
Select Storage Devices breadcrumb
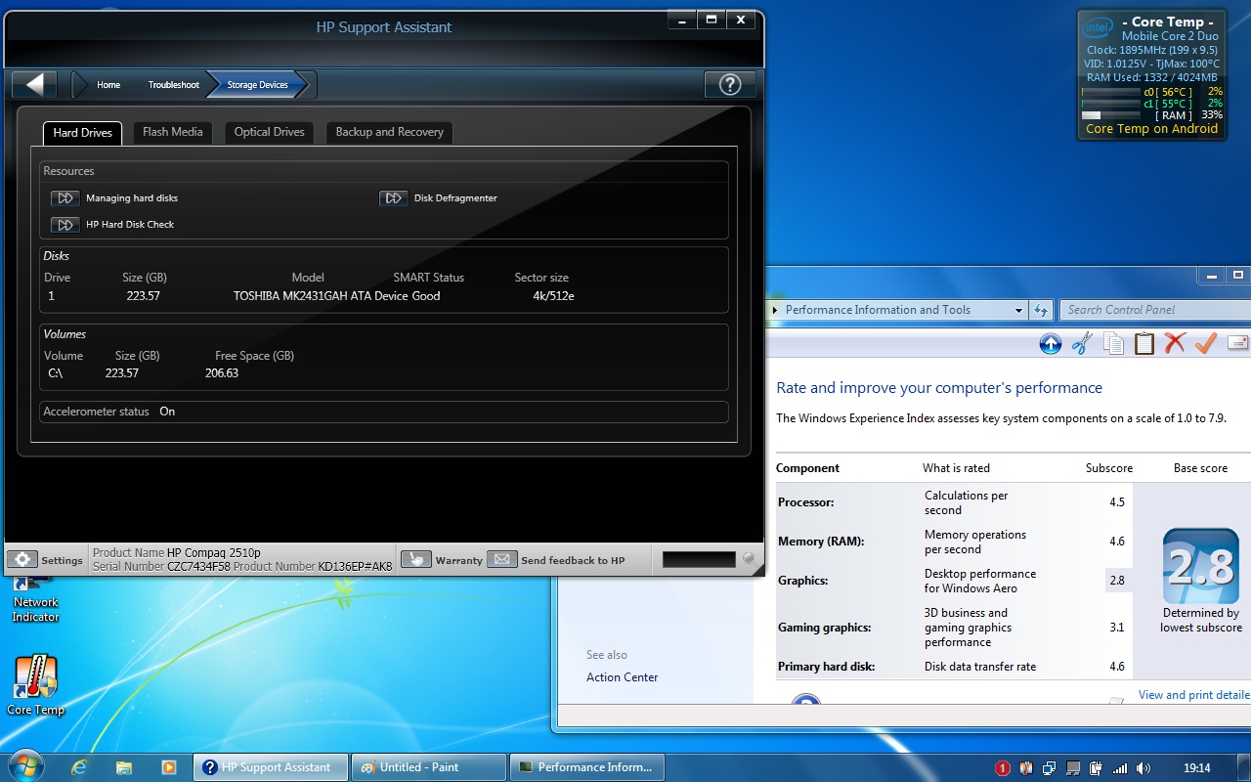click(x=258, y=85)
